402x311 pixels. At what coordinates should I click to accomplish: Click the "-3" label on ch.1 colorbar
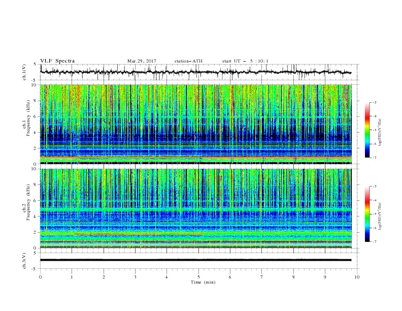point(375,102)
